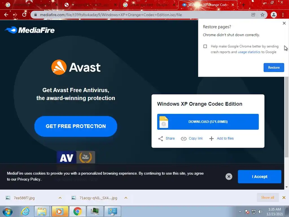The height and width of the screenshot is (217, 289).
Task: Open the system monitor taskbar icon
Action: pyautogui.click(x=95, y=211)
